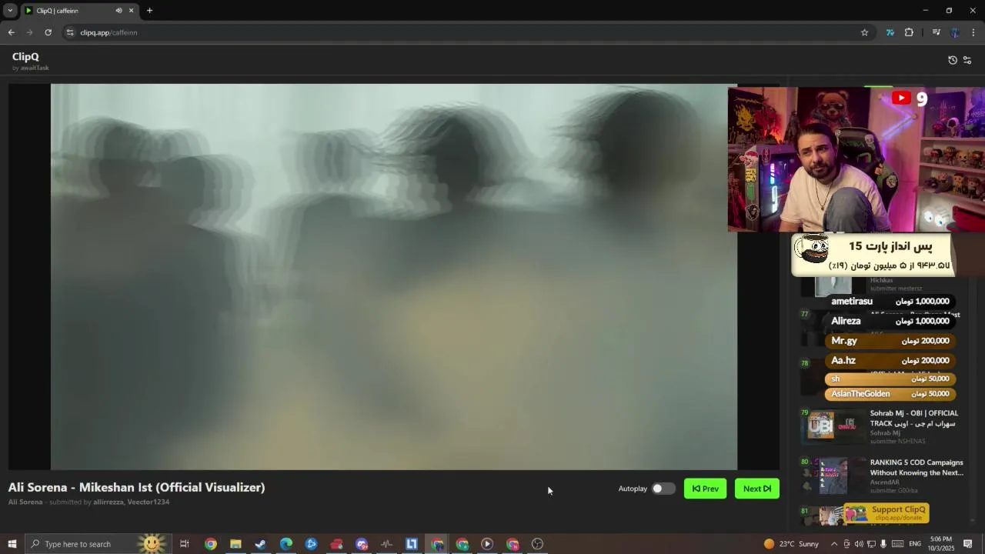Click the AscendAR channel name
This screenshot has width=985, height=554.
pos(886,482)
